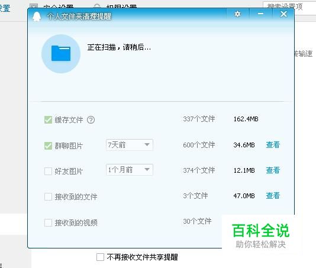316x268 pixels.
Task: Open the 1个月前 dropdown for 好友图片
Action: pos(130,170)
